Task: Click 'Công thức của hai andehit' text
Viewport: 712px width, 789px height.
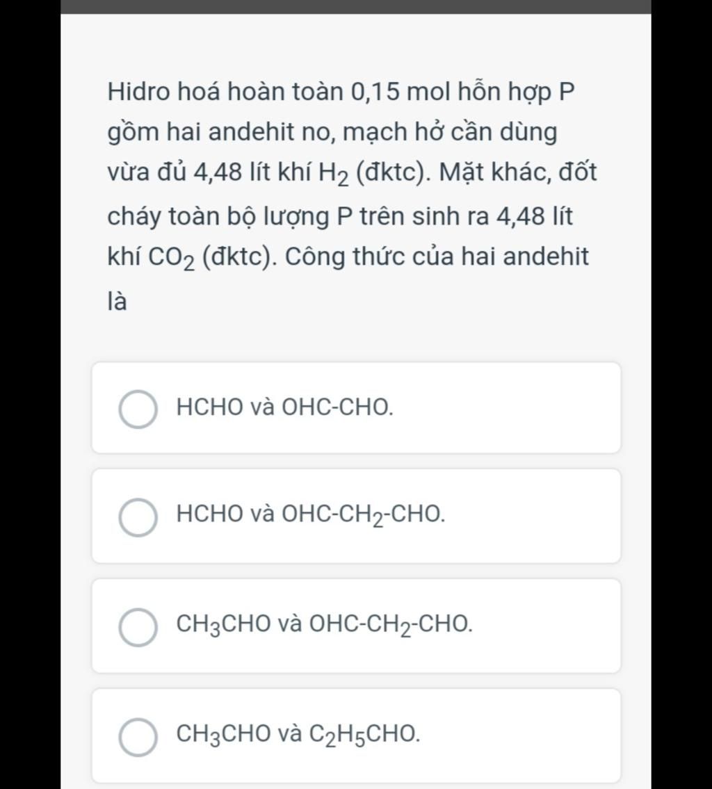Action: pyautogui.click(x=437, y=257)
